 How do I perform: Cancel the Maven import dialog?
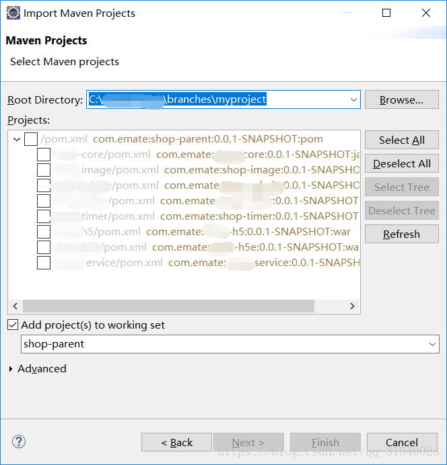pos(402,442)
